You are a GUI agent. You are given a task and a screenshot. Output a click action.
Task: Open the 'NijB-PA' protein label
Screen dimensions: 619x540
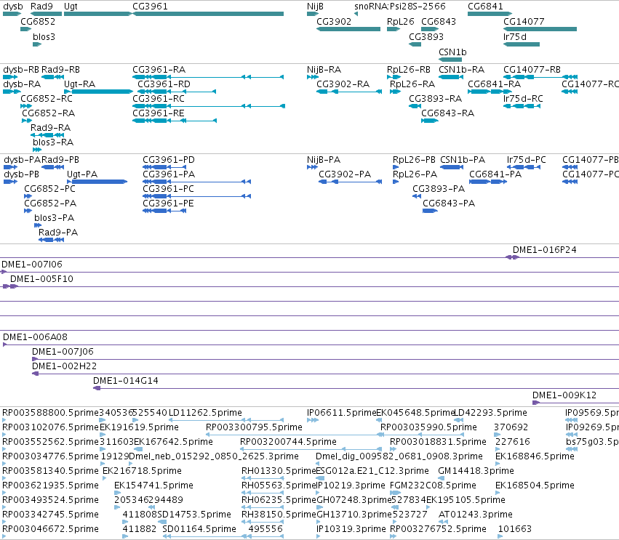(x=324, y=160)
